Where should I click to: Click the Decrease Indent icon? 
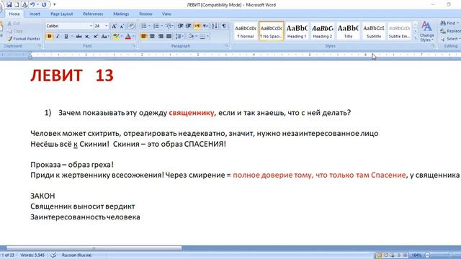181,26
